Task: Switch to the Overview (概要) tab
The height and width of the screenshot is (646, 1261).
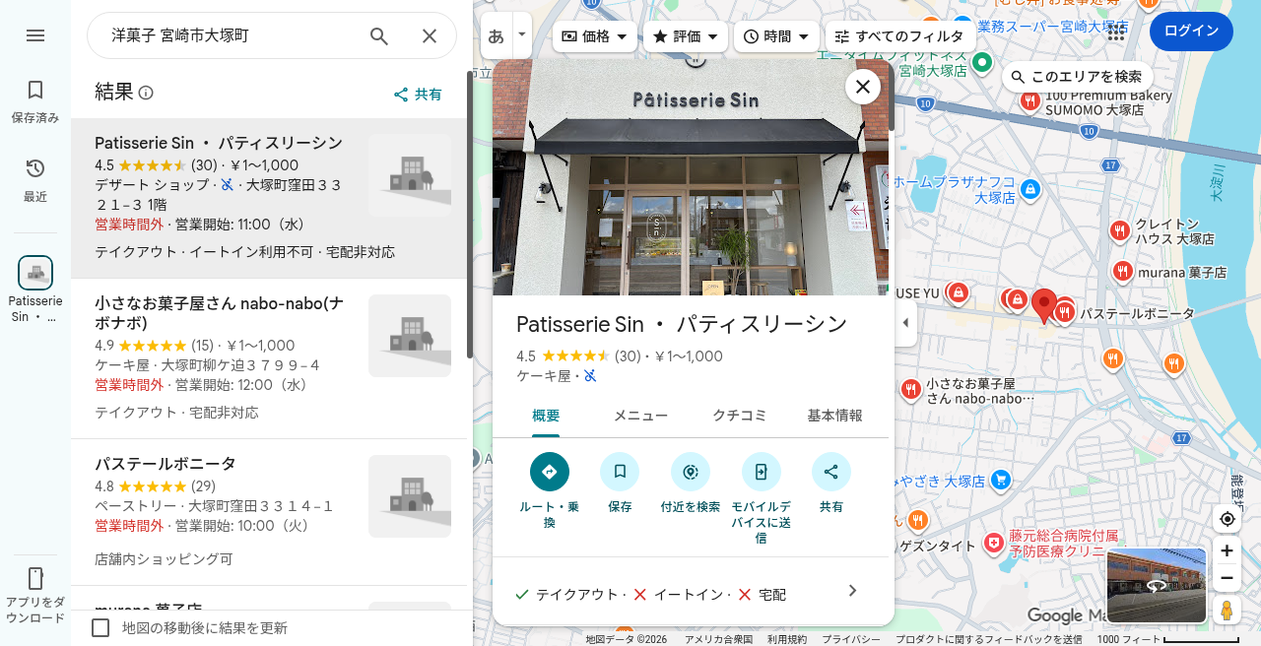Action: (x=546, y=416)
